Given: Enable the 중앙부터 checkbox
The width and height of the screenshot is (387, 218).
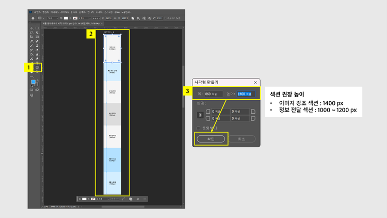Looking at the screenshot, I should tap(199, 128).
